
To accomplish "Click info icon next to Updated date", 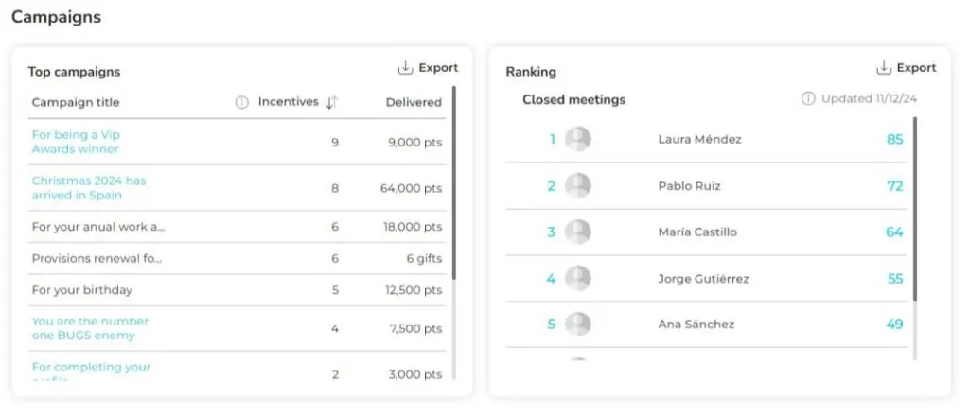I will click(808, 98).
